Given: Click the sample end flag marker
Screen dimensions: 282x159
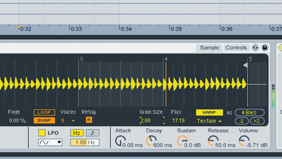Looking at the screenshot, I should coord(245,65).
